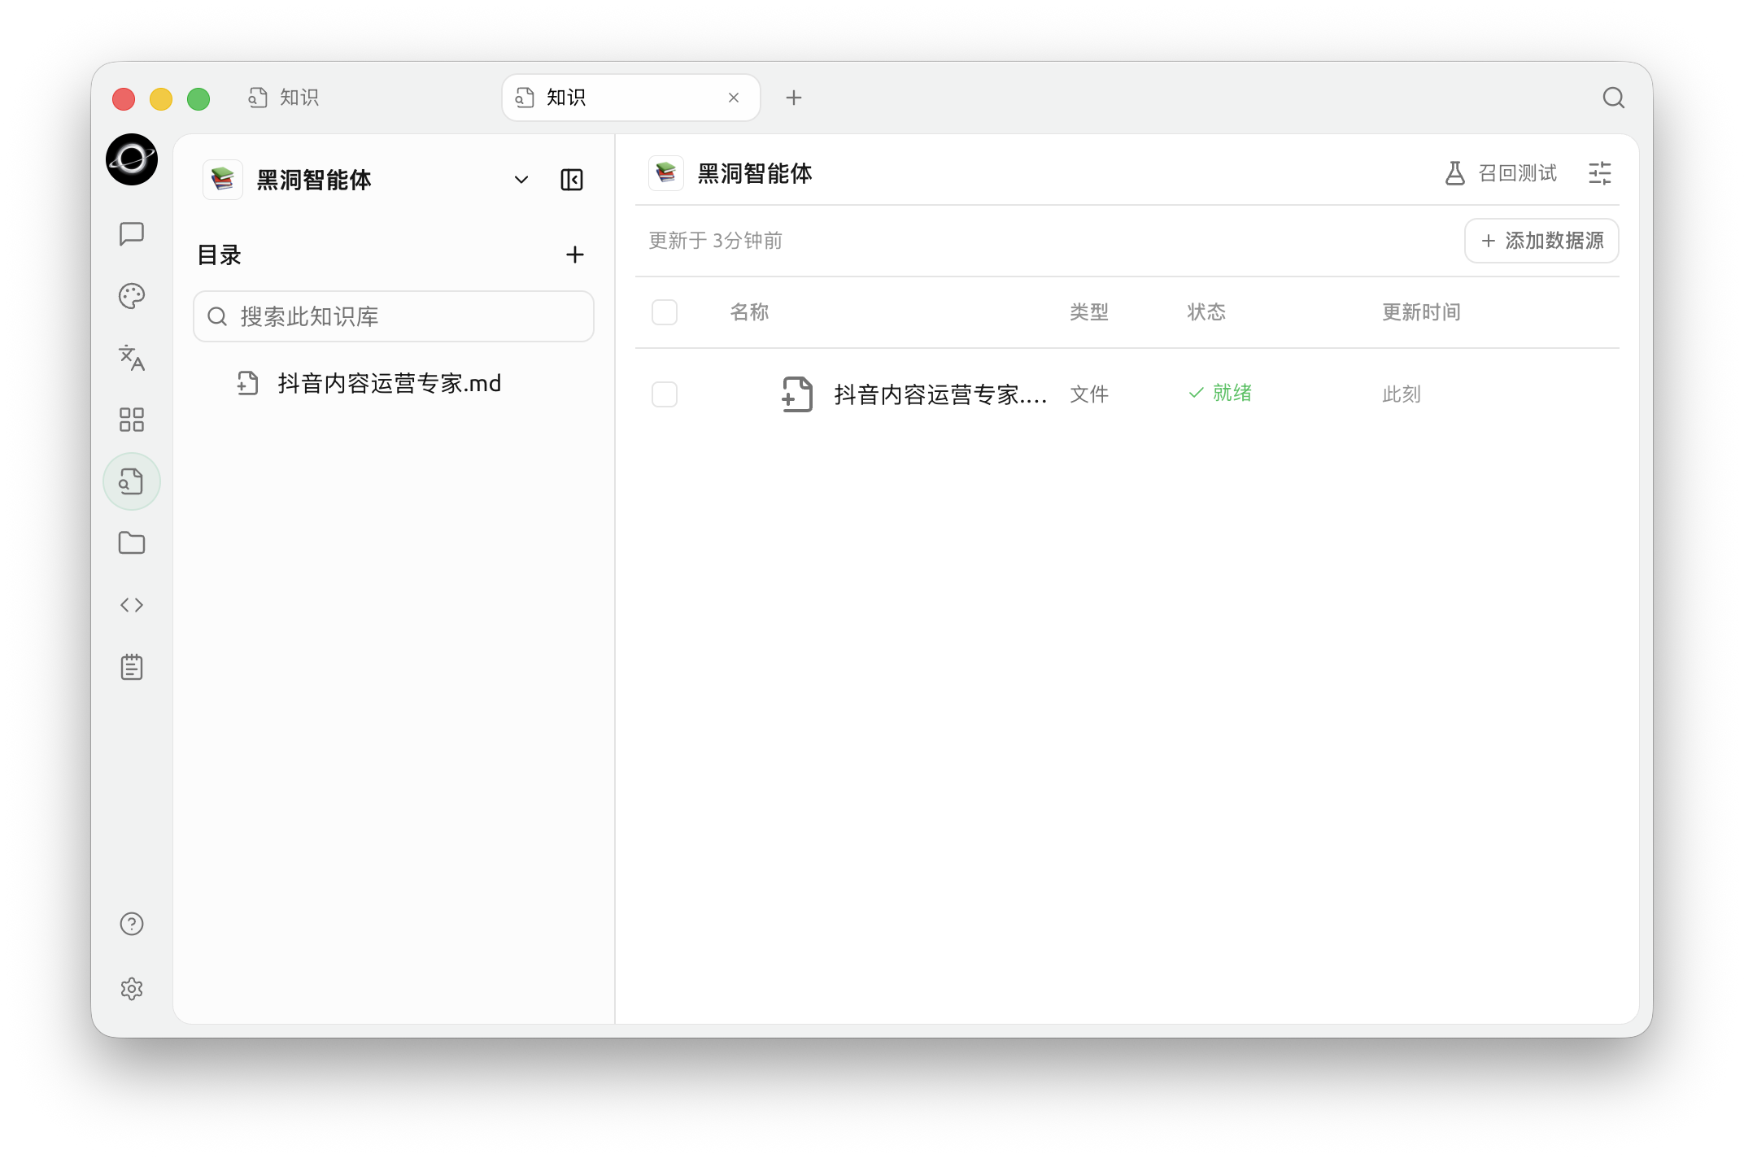Viewport: 1744px width, 1158px height.
Task: Click the 名称 column header
Action: pyautogui.click(x=749, y=312)
